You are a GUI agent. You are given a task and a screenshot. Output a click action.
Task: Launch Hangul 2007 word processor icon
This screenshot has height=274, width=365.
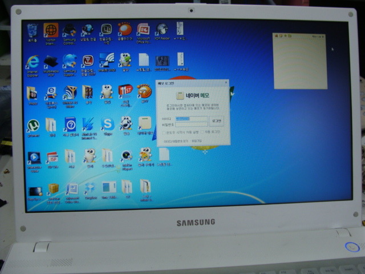coord(88,65)
